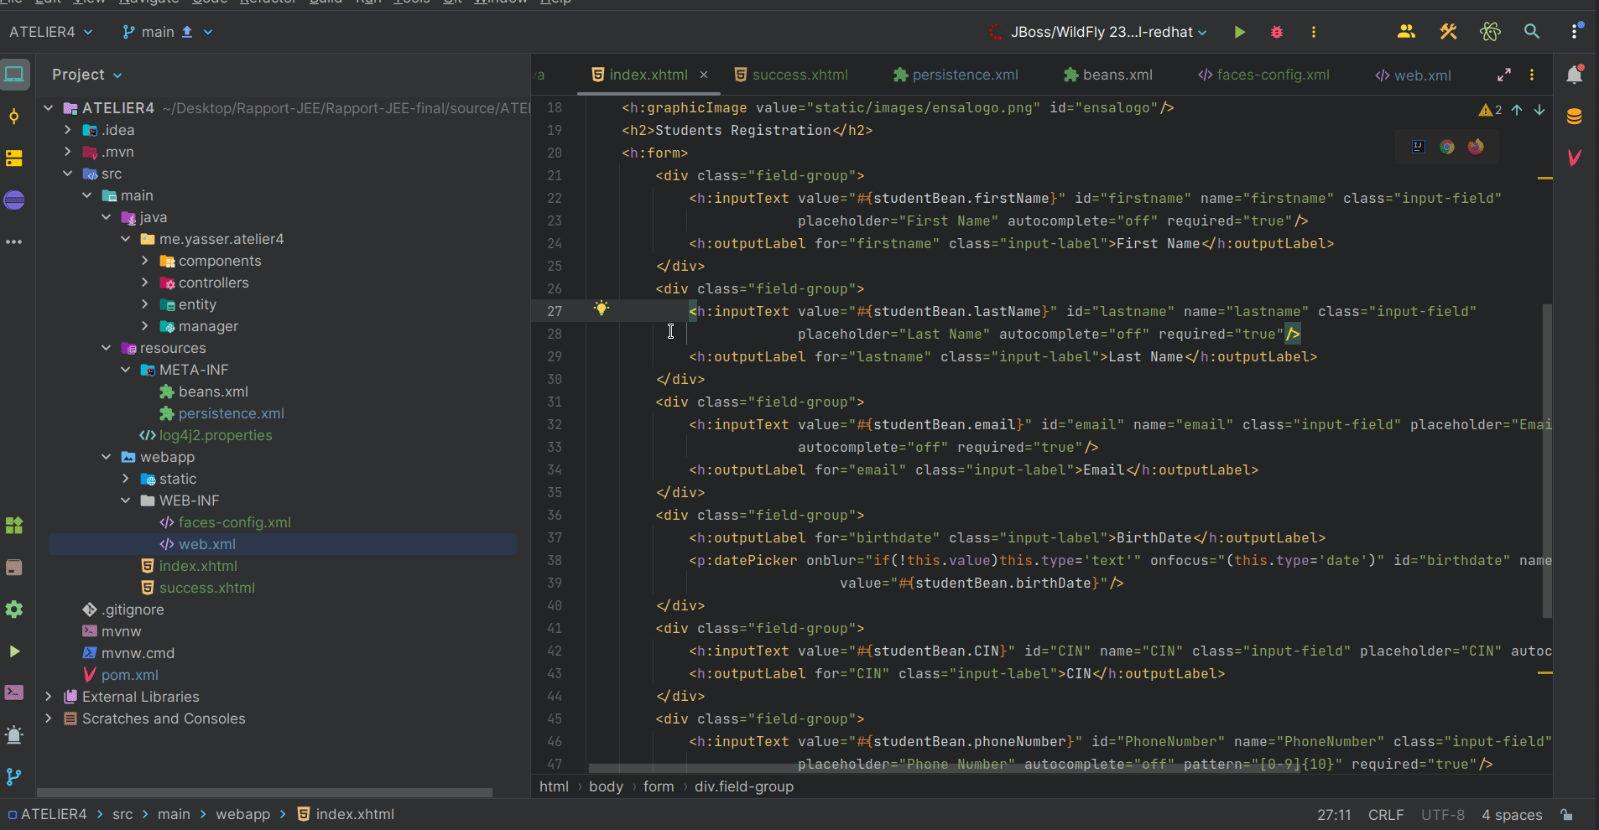1599x830 pixels.
Task: Run the JBoss/WildFly configuration
Action: point(1239,32)
